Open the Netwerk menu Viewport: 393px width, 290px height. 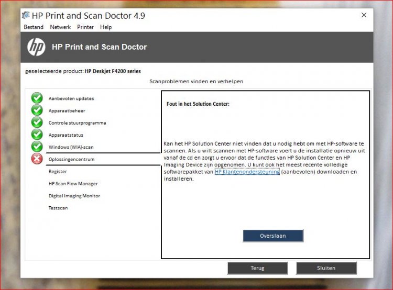click(x=60, y=27)
